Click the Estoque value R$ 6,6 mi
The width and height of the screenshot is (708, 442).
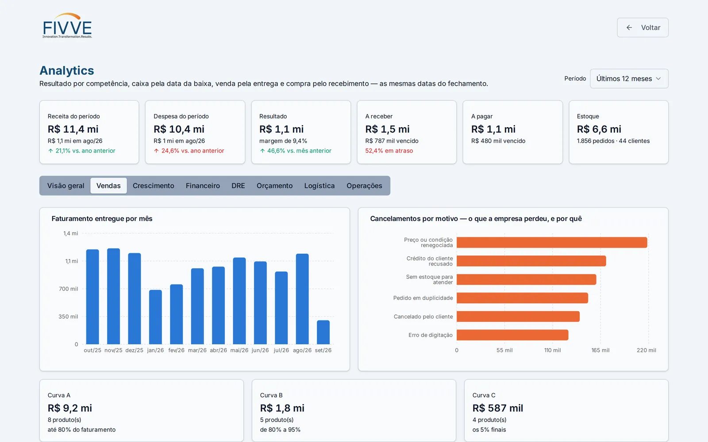599,129
